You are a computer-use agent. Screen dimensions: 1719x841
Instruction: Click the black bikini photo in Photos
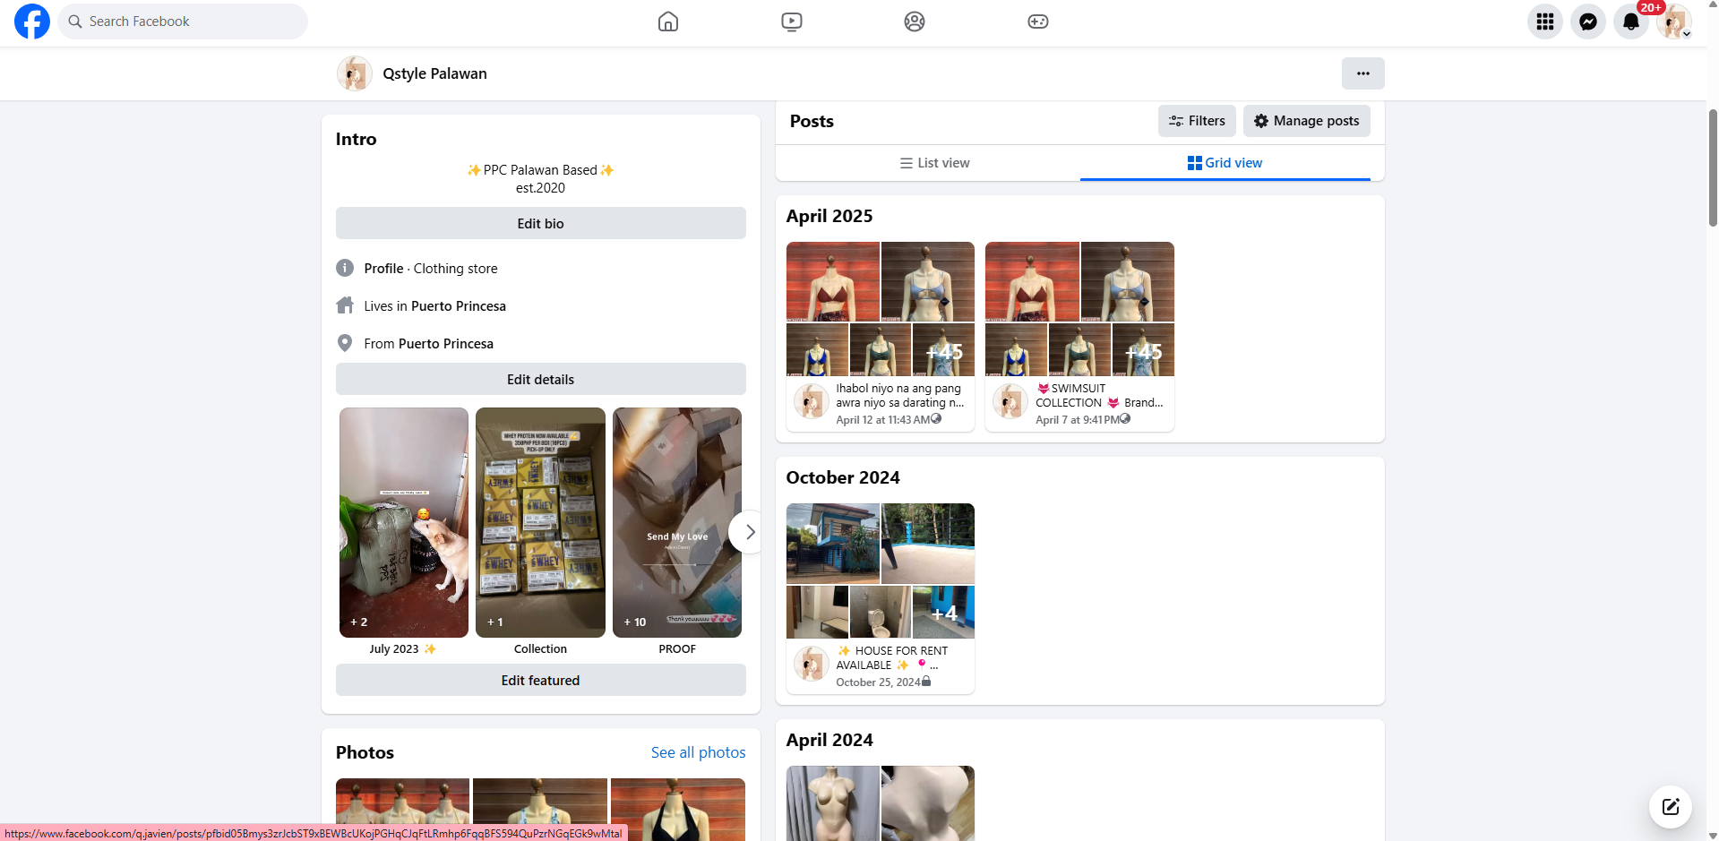(678, 810)
